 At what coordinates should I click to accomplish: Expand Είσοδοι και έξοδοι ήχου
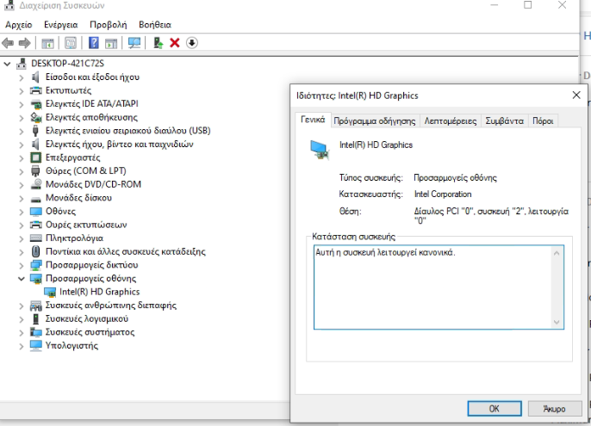pos(22,77)
